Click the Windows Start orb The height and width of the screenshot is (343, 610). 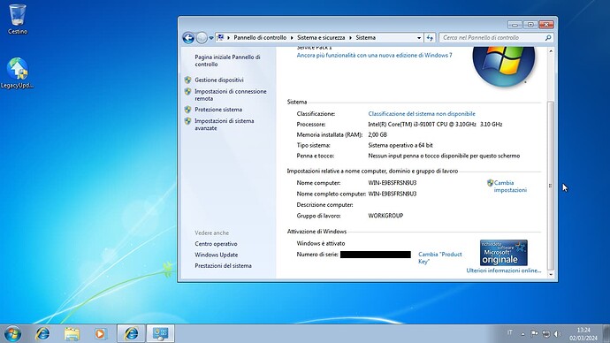point(13,333)
